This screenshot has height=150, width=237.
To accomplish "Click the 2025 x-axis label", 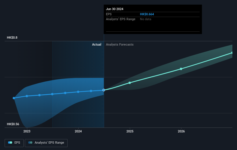I will (130, 132).
